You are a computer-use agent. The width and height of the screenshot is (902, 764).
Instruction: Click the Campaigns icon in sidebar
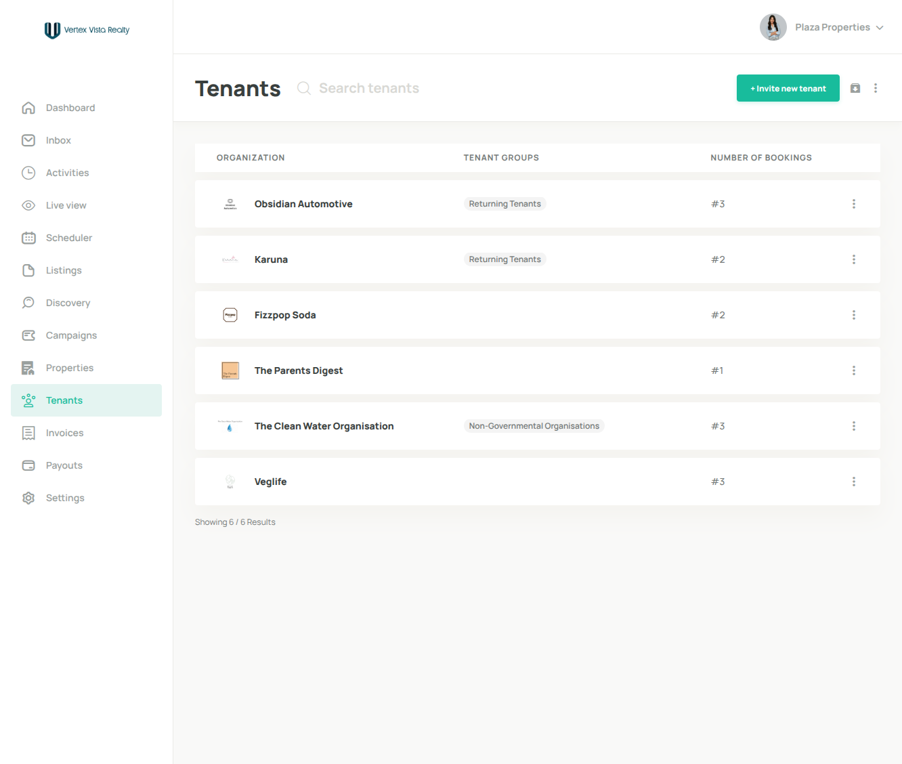tap(28, 335)
